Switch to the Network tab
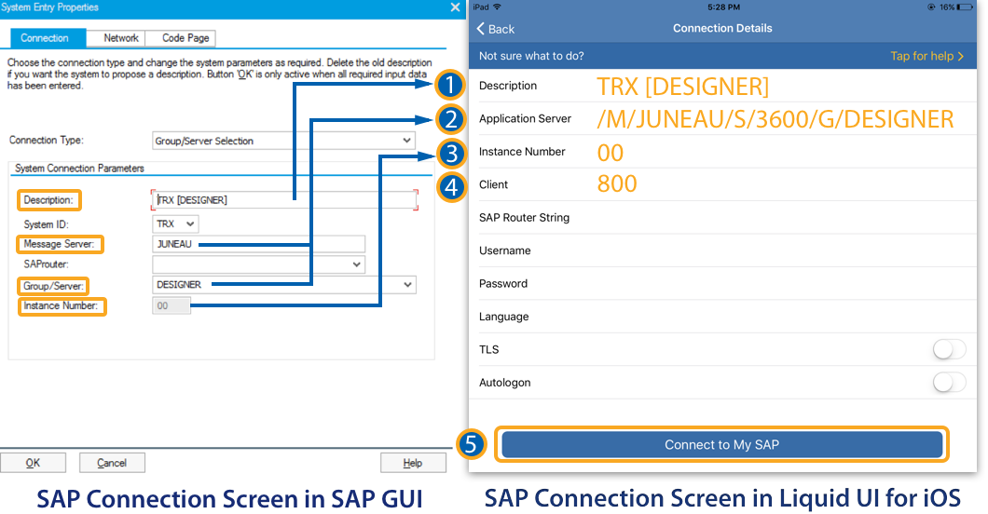Screen dimensions: 988x514 pyautogui.click(x=121, y=38)
